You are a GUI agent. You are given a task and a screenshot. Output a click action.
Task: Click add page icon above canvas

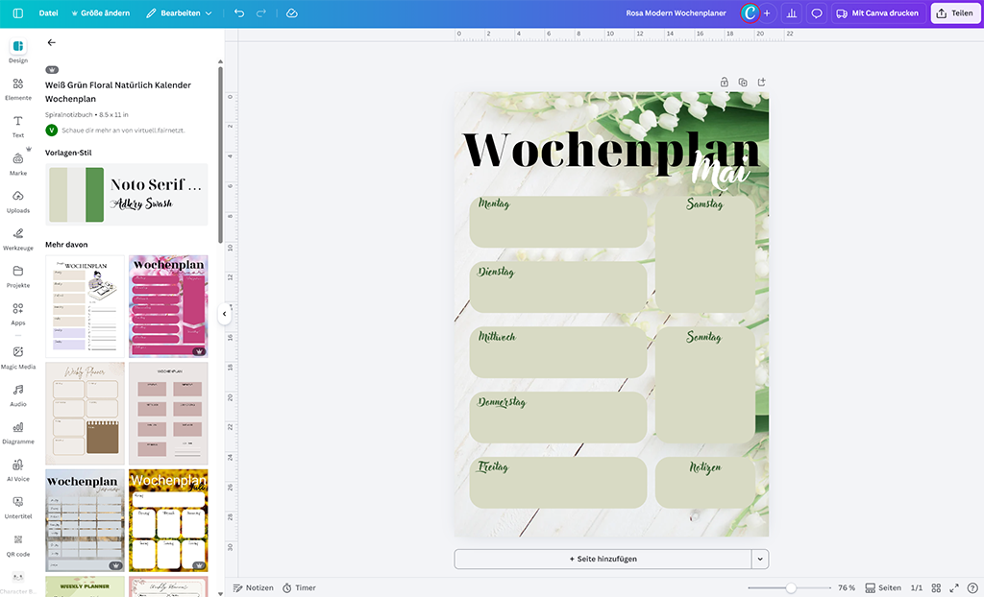762,83
